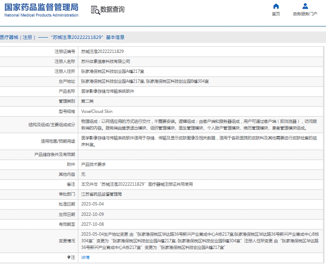Click remark text starting 本文件与

[x=137, y=184]
